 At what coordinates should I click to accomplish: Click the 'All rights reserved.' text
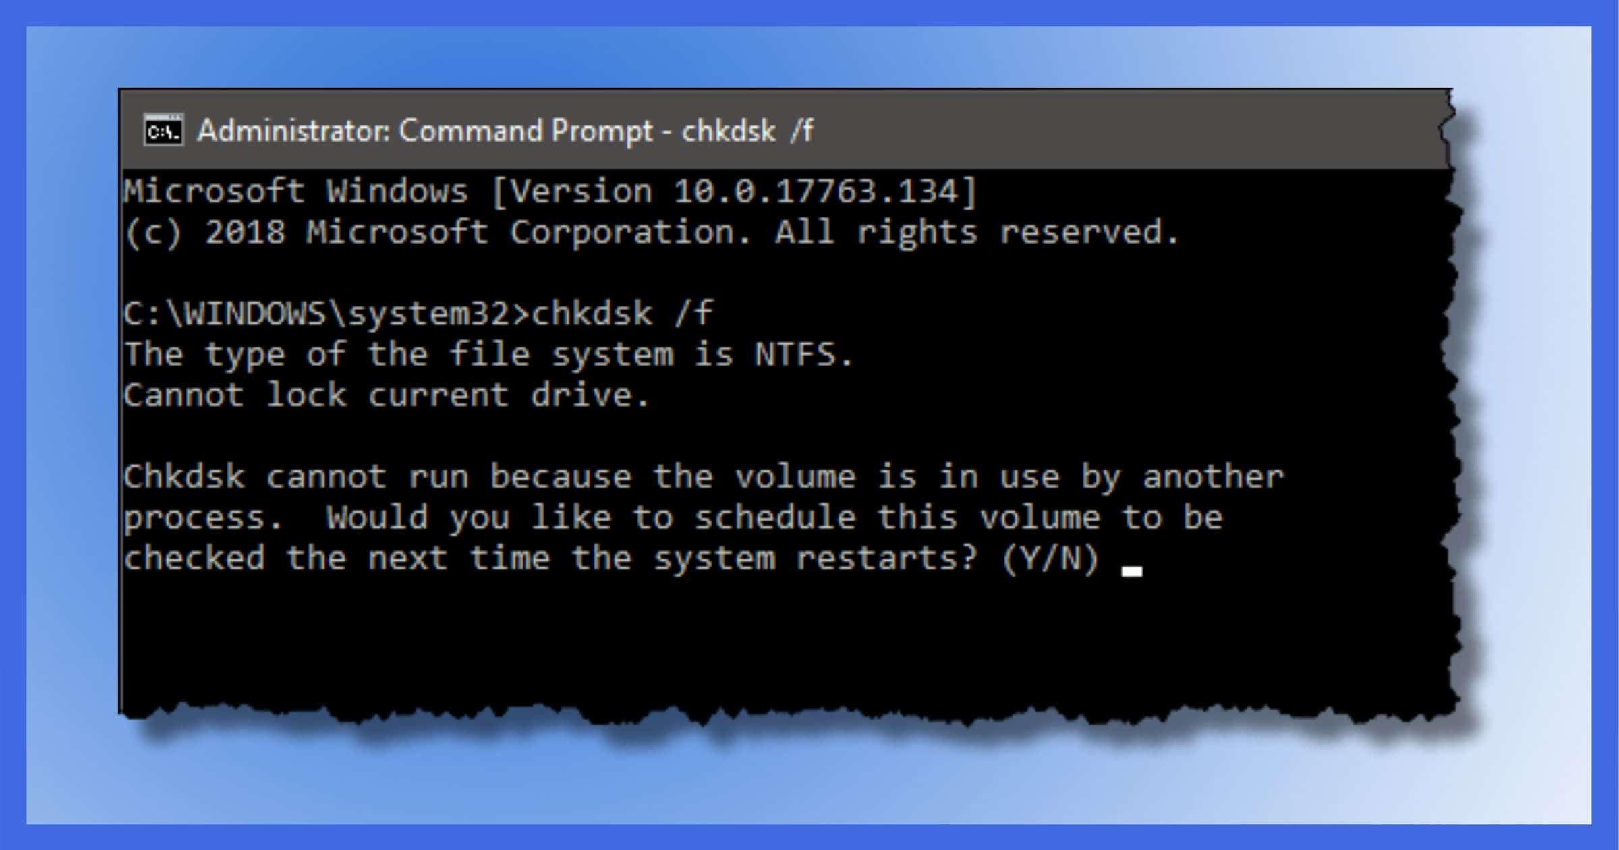(976, 233)
